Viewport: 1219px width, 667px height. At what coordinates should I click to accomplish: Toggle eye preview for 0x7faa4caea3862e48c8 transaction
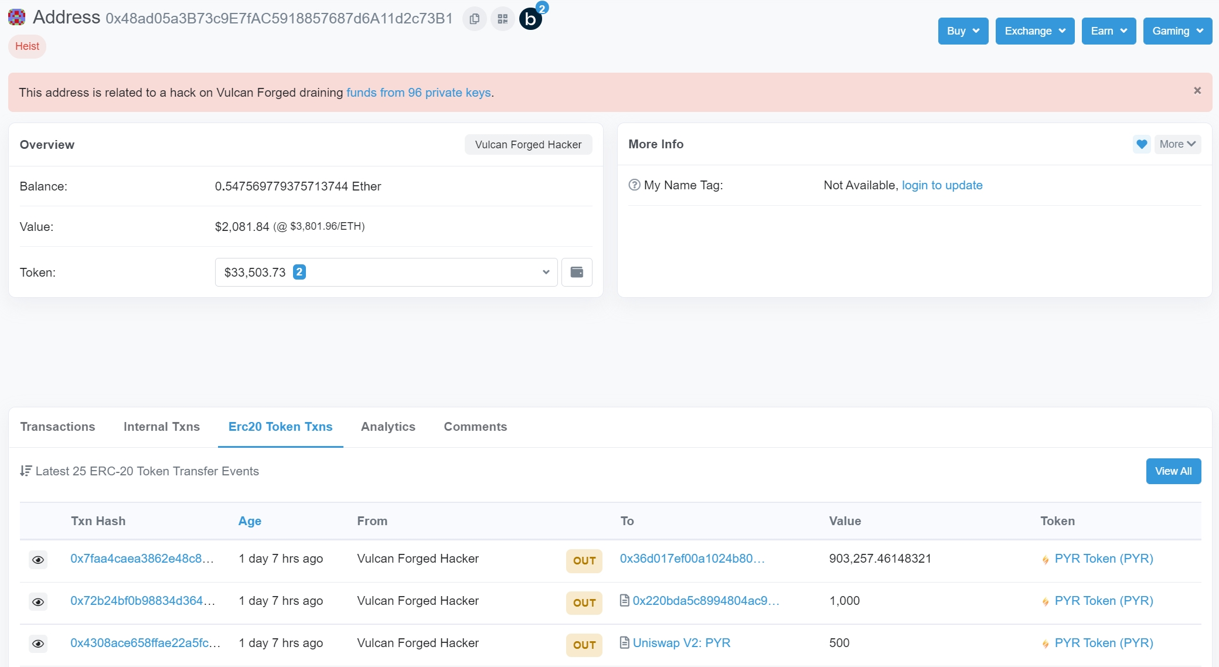coord(38,560)
